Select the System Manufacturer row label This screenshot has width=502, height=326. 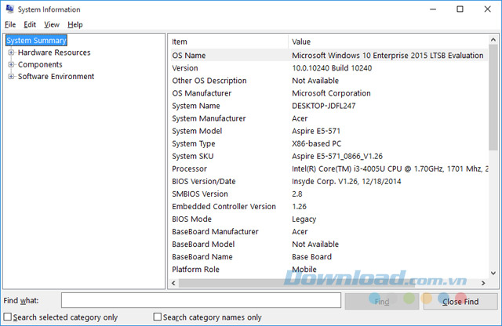tap(209, 118)
